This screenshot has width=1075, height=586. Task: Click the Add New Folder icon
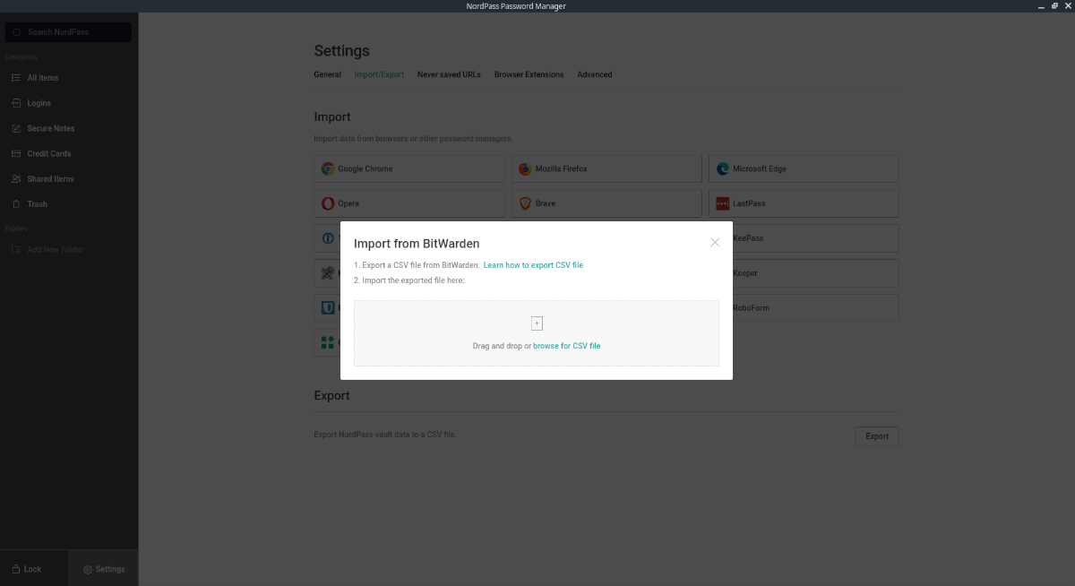[x=14, y=249]
